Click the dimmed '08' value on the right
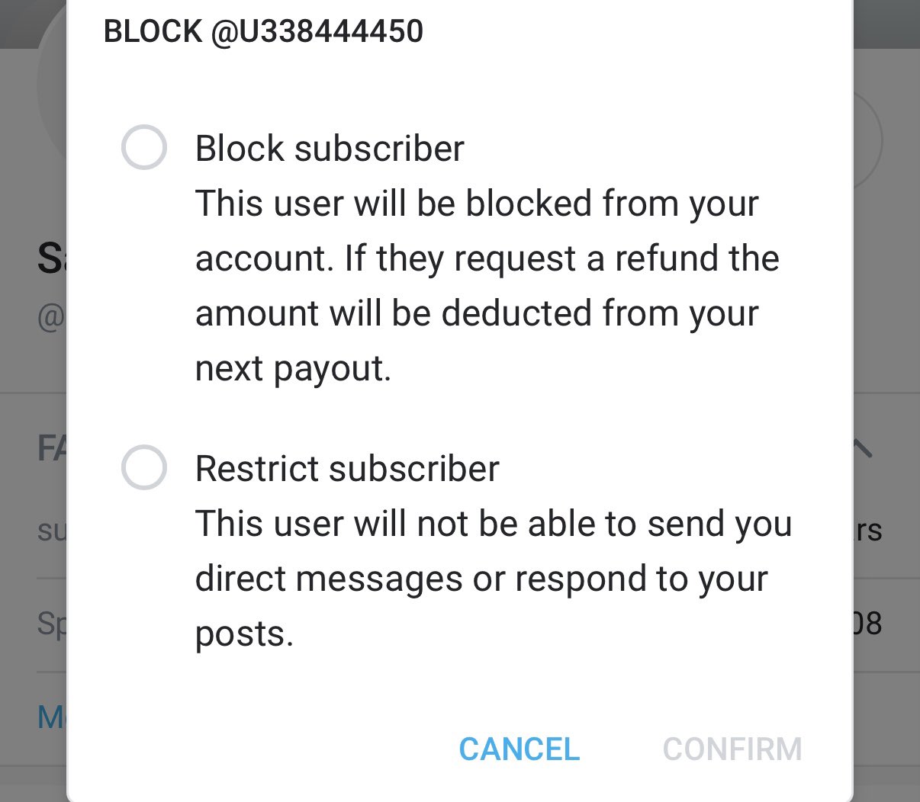This screenshot has height=802, width=920. (868, 624)
